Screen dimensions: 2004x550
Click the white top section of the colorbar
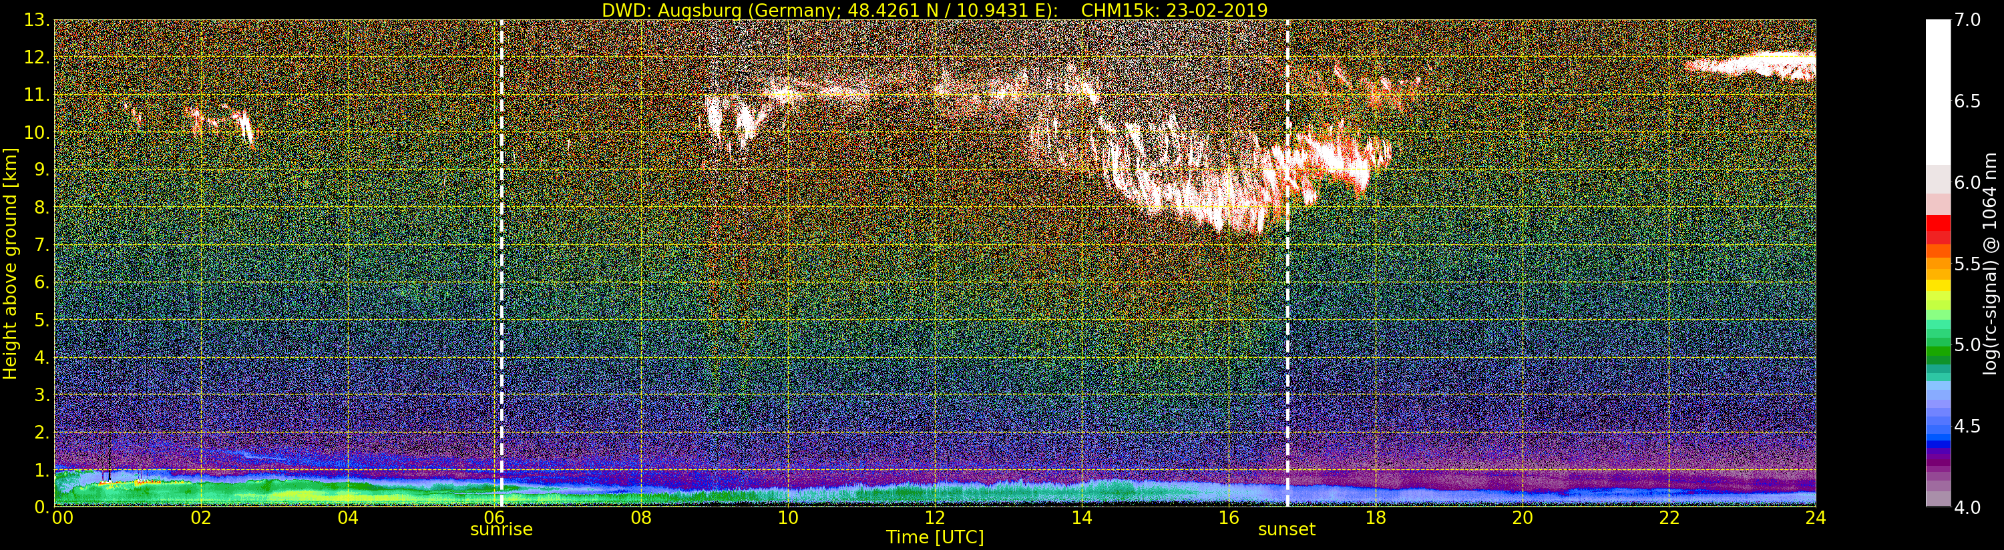click(x=1937, y=92)
